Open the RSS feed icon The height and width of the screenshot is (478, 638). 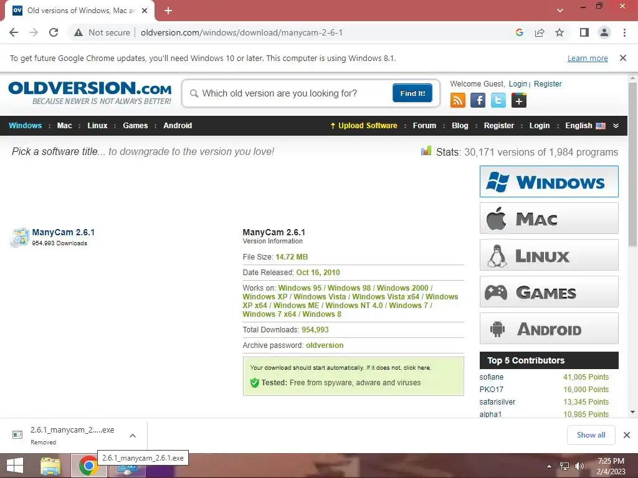tap(458, 100)
